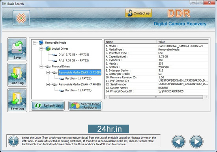Click the disk icon beside Disk5 entry
The height and width of the screenshot is (152, 217).
click(55, 72)
